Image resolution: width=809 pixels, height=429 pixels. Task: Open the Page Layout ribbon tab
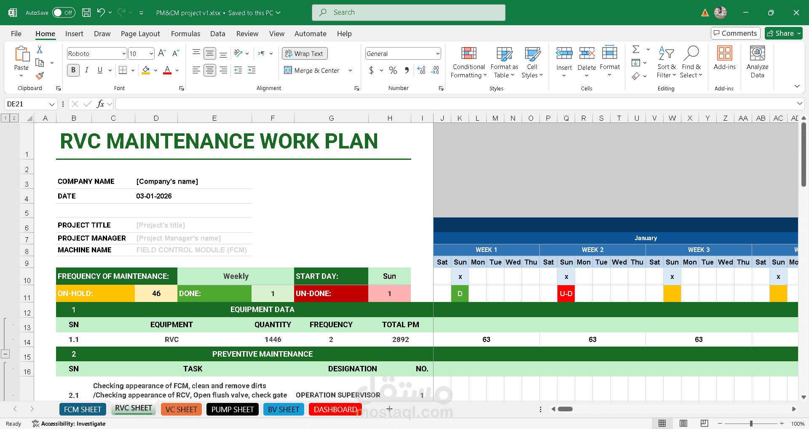140,34
